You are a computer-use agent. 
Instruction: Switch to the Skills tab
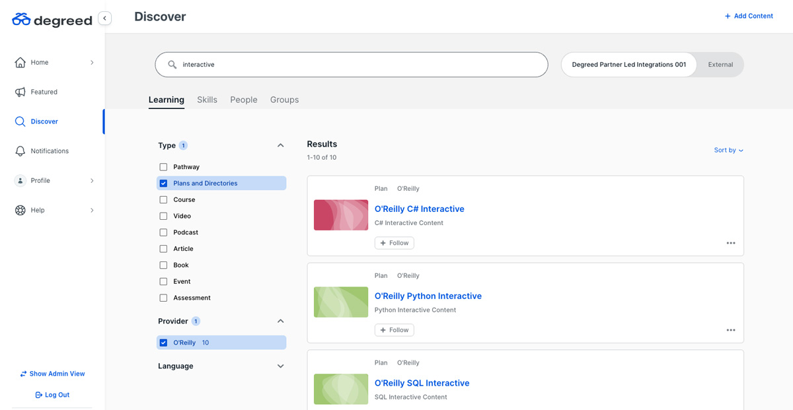(x=207, y=100)
